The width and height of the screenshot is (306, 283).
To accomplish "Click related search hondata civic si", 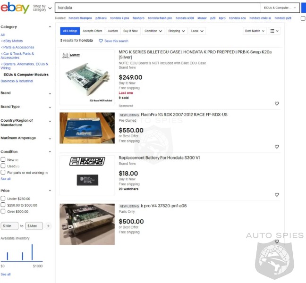I will pyautogui.click(x=260, y=18).
